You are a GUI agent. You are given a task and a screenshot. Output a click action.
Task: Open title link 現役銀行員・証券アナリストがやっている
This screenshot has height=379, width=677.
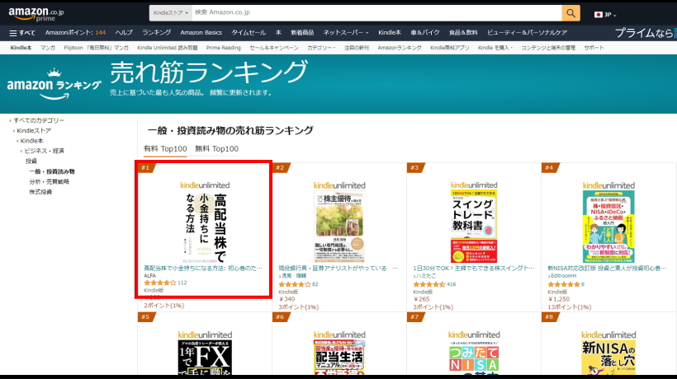338,269
